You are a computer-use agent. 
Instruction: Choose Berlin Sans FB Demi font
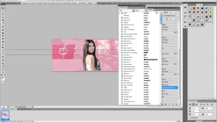pos(139,50)
